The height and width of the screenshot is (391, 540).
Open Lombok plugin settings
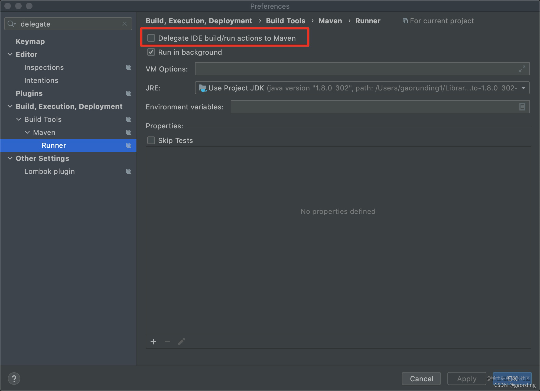[x=49, y=171]
